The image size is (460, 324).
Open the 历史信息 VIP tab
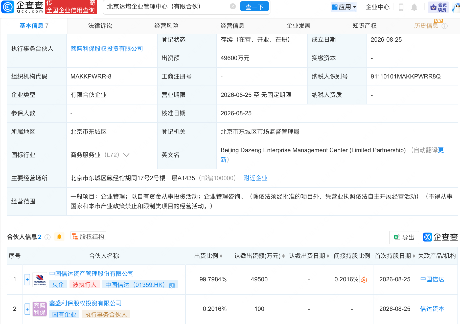pyautogui.click(x=426, y=25)
